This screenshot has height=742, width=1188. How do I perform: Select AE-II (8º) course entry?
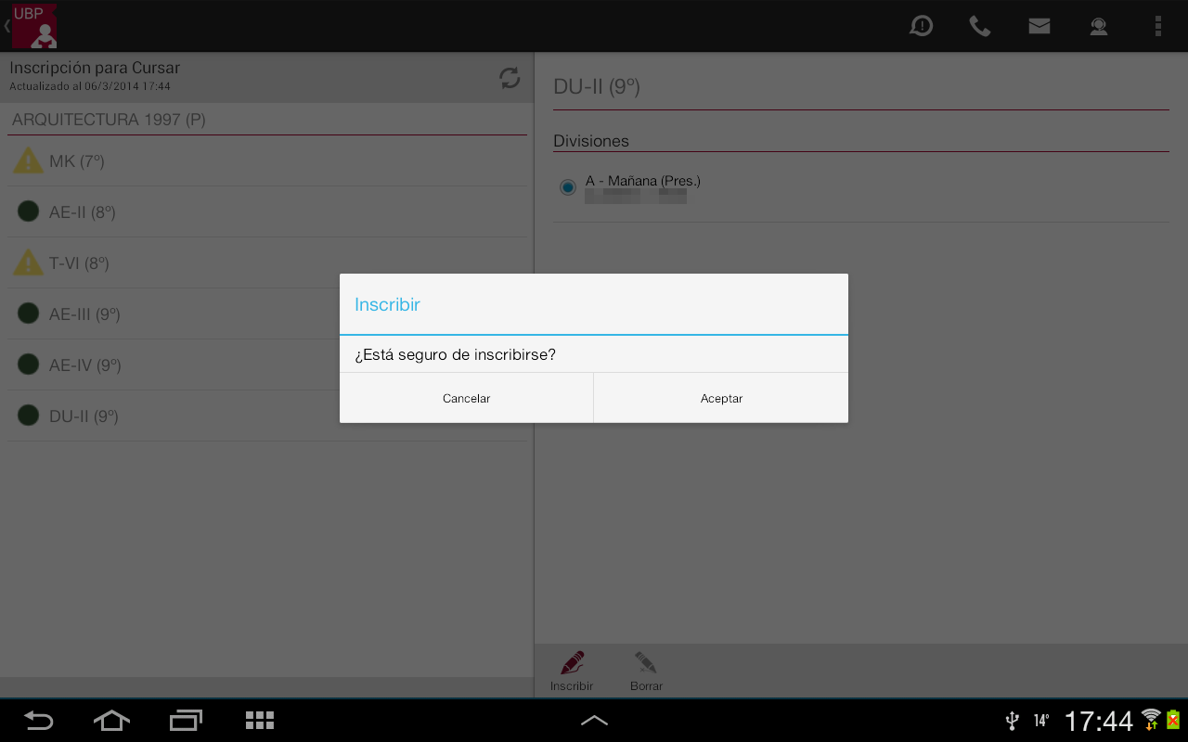[82, 212]
